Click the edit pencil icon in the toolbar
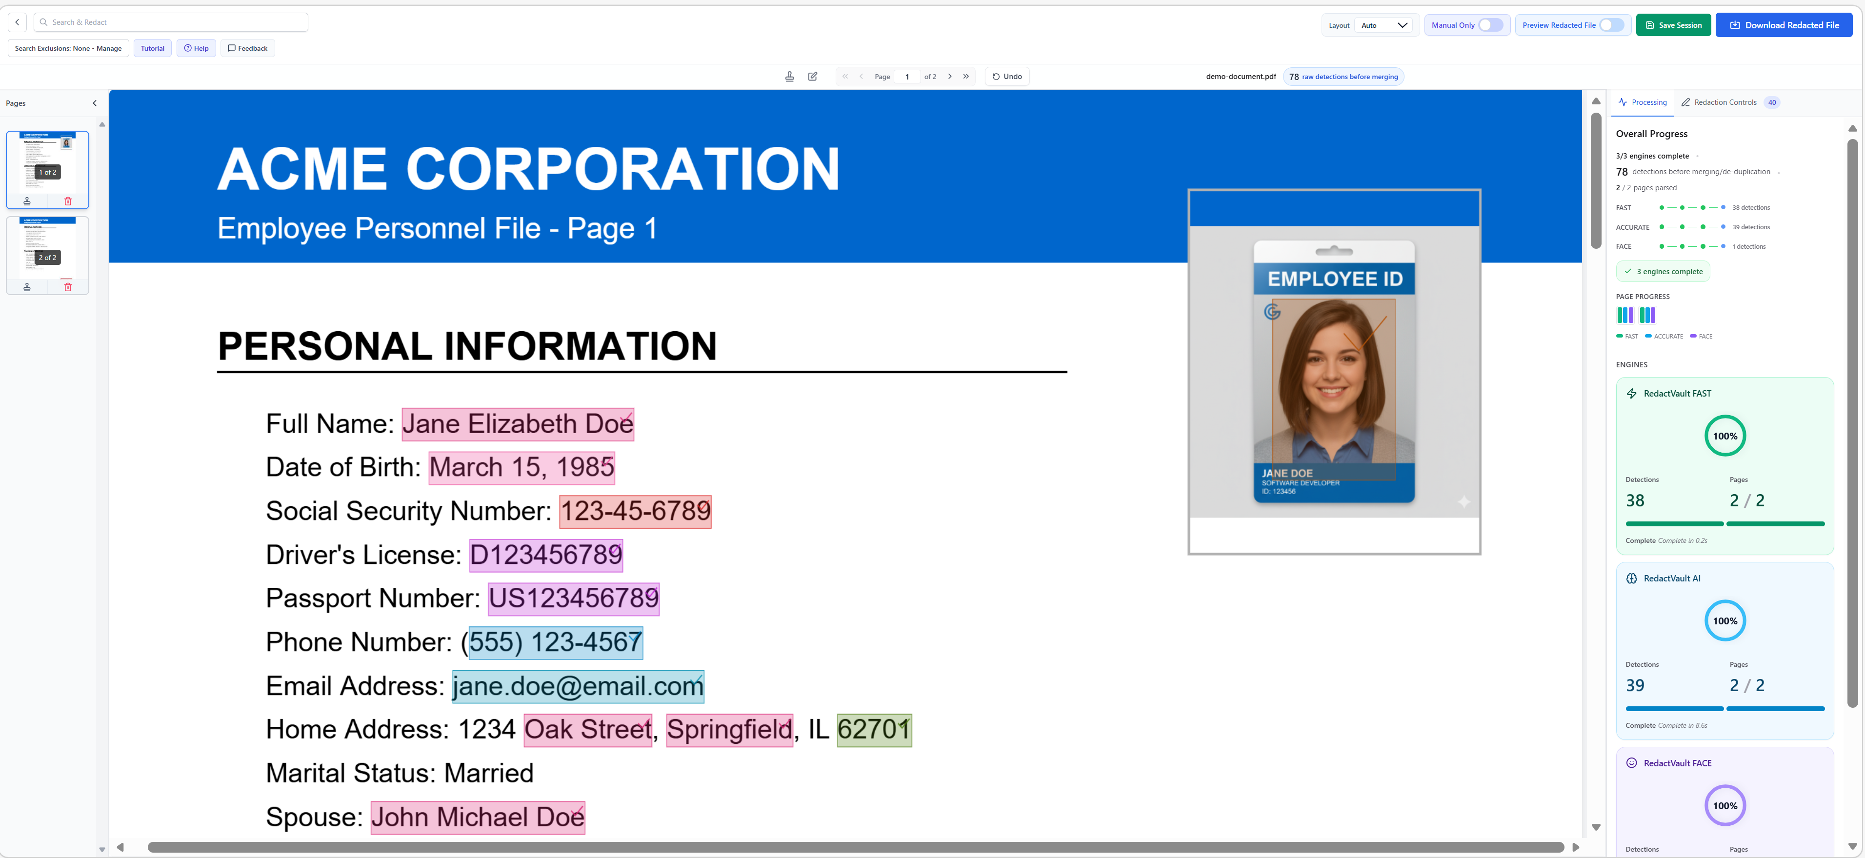1865x858 pixels. [812, 76]
